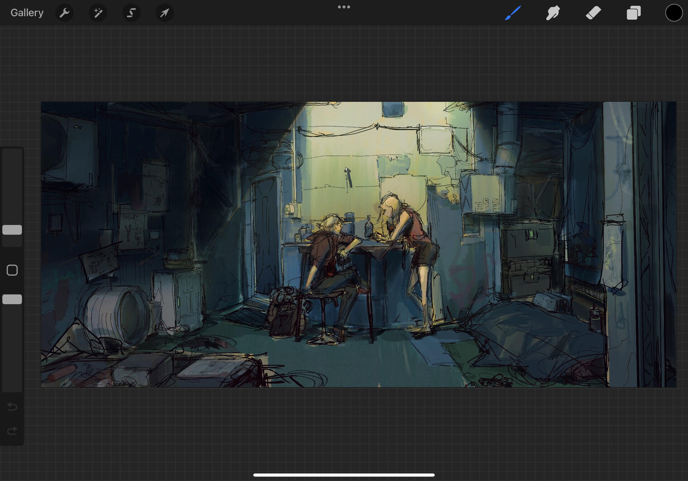The height and width of the screenshot is (481, 688).
Task: Select the Brush tool
Action: pyautogui.click(x=513, y=13)
